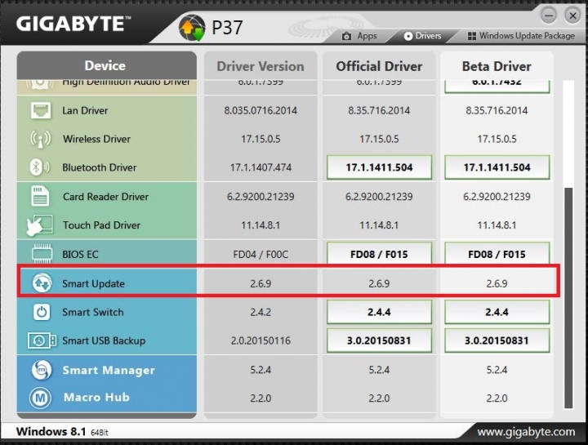Click installed Smart Switch version 2.4.2

point(261,312)
